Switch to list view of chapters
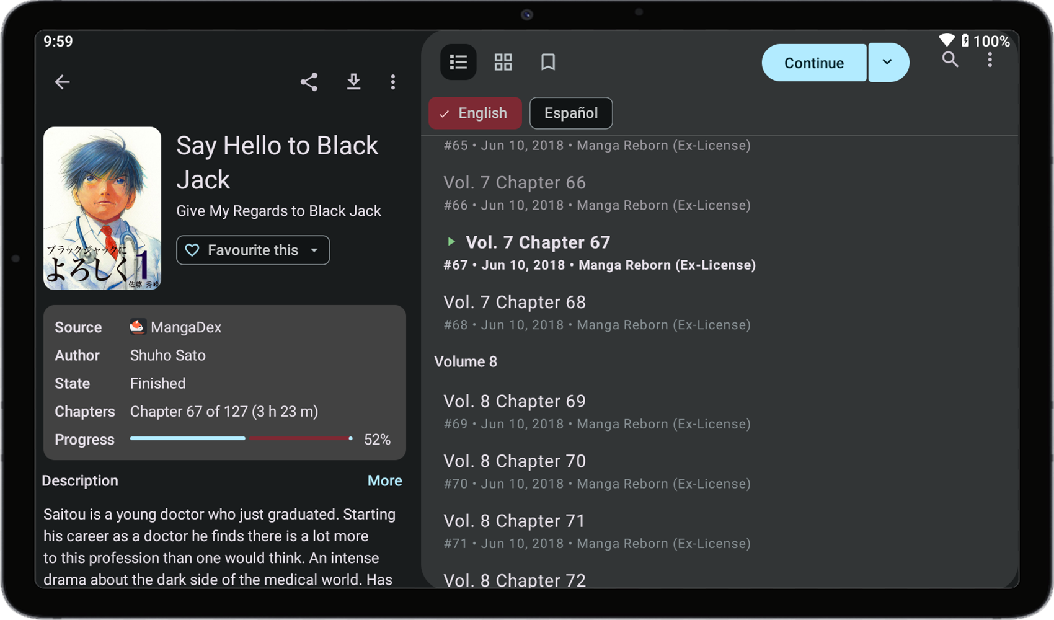 [x=458, y=62]
